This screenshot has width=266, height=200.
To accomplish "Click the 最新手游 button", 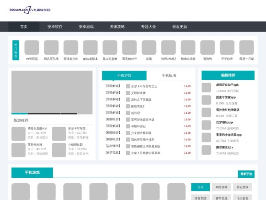I will coord(246,174).
